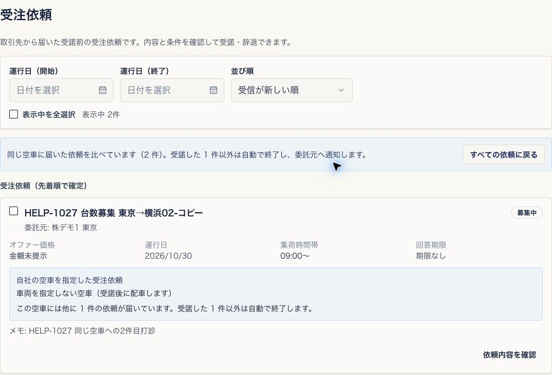Image resolution: width=552 pixels, height=375 pixels.
Task: Click the 募集中 status badge
Action: (x=526, y=212)
